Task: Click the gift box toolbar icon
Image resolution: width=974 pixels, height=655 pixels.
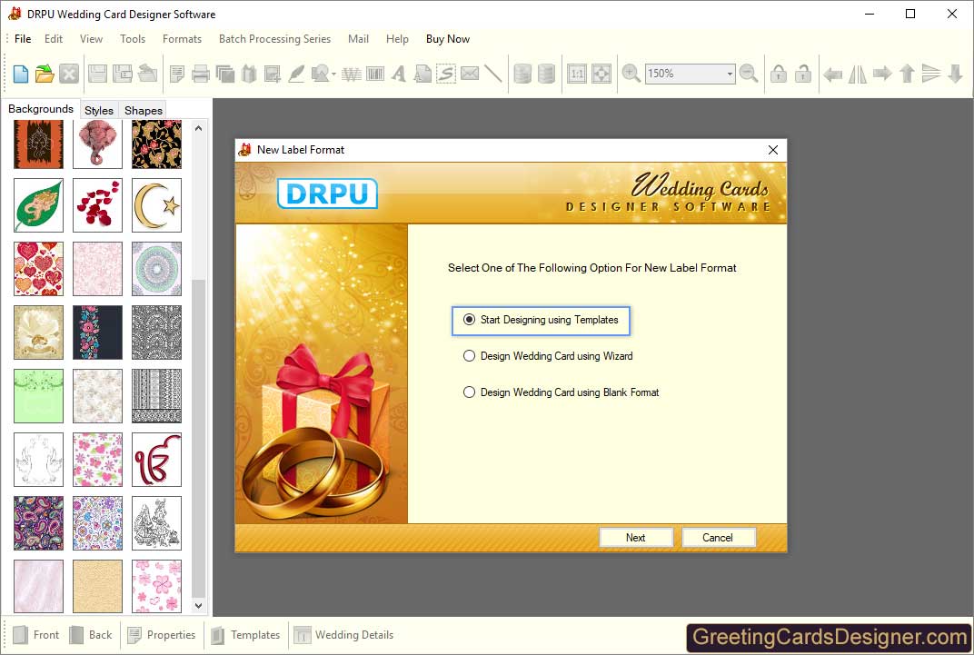Action: point(249,74)
